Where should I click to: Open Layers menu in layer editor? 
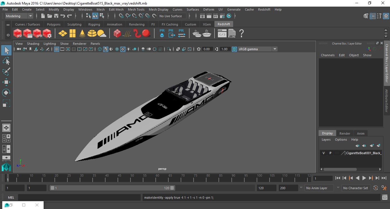(326, 140)
